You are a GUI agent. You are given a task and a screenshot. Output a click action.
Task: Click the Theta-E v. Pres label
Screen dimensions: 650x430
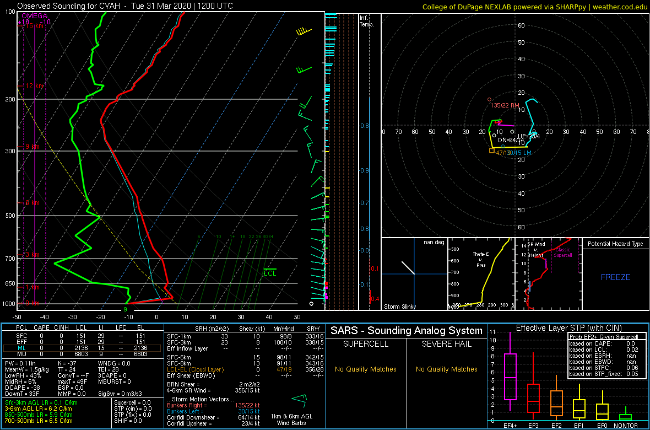coord(480,260)
